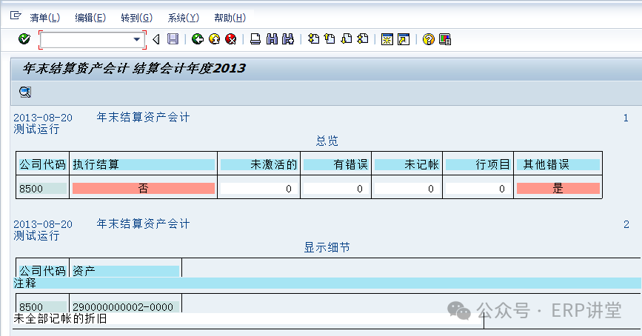Open the 转到(G) menu
642x336 pixels.
(136, 18)
